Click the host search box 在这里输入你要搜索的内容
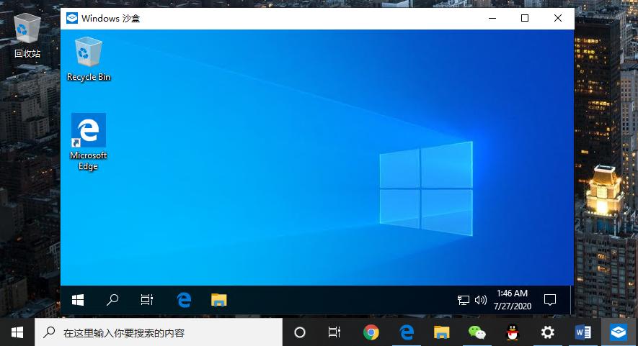The image size is (638, 346). (159, 332)
